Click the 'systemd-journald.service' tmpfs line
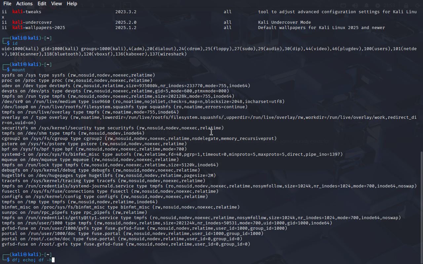The width and height of the screenshot is (423, 264). [209, 186]
